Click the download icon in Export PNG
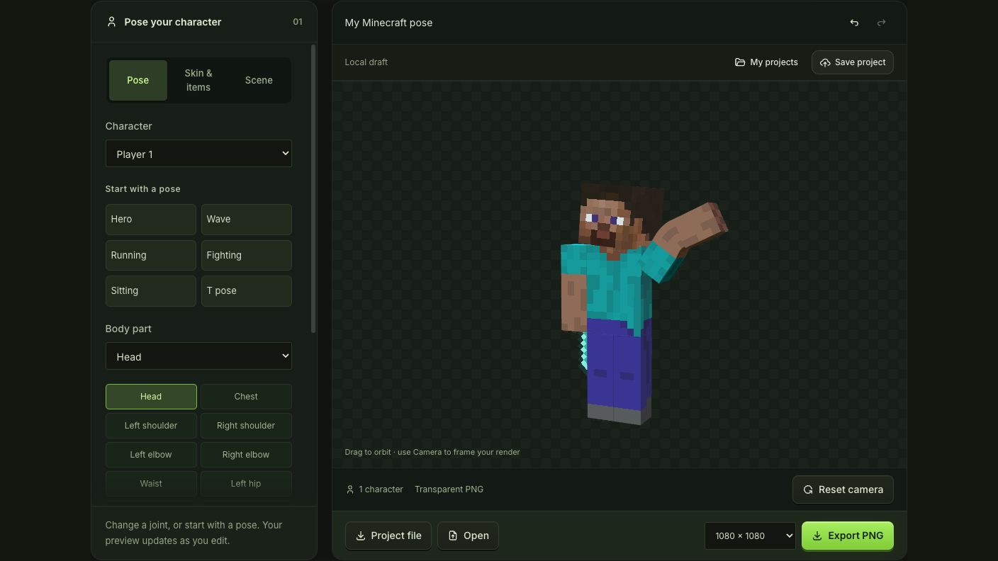This screenshot has height=561, width=998. click(x=817, y=535)
